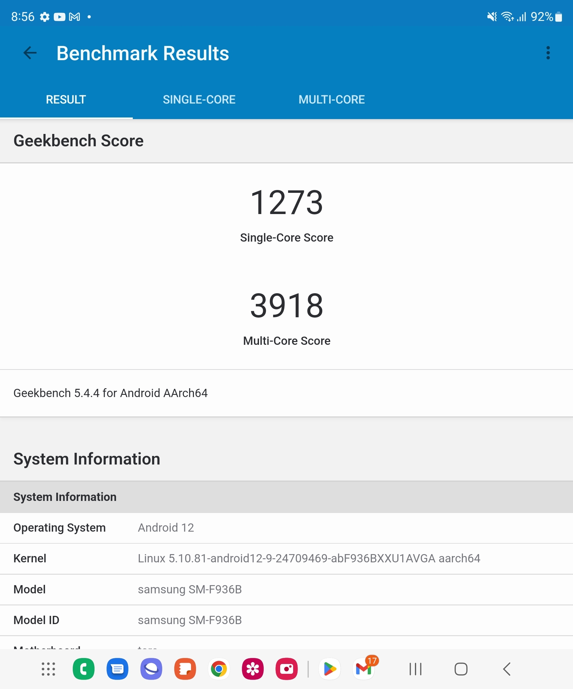Tap the 1273 Single-Core Score value
The width and height of the screenshot is (573, 689).
[286, 203]
